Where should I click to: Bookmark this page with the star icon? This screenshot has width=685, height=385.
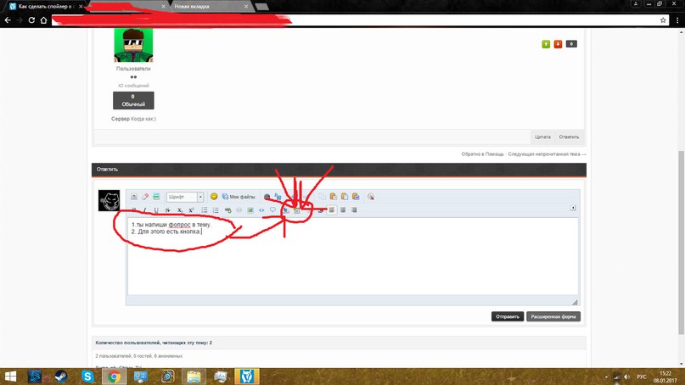click(x=663, y=20)
